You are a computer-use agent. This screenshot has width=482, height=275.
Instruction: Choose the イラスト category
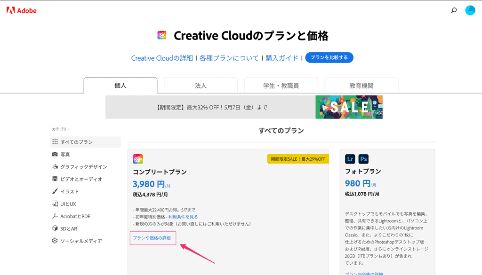[69, 191]
